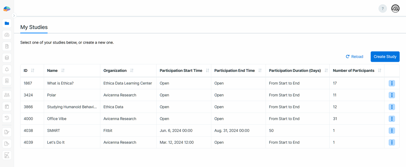Open the team members people icon
Screen dimensions: 406x167
[7, 95]
